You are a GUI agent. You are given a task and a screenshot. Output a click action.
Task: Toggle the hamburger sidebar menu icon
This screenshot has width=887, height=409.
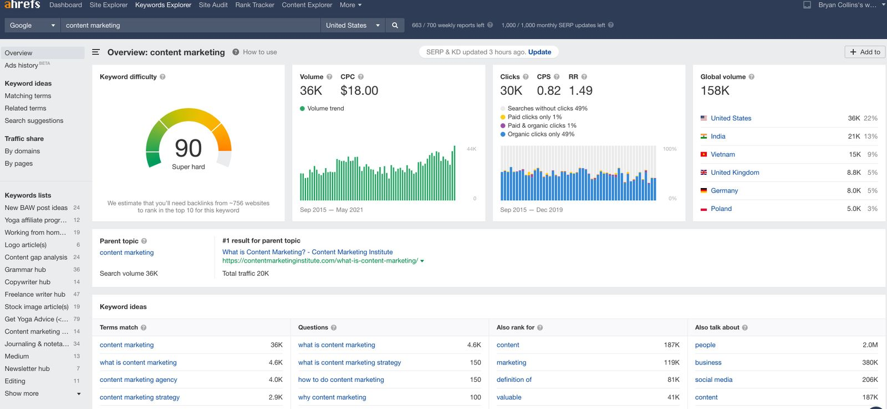tap(96, 52)
